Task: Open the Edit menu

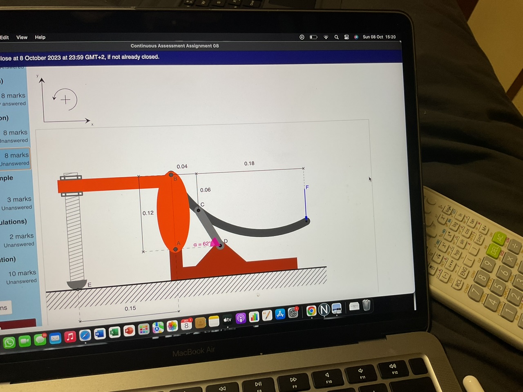Action: (x=4, y=37)
